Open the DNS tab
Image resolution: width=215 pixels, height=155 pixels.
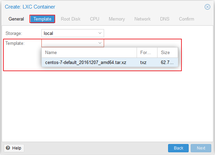[165, 19]
